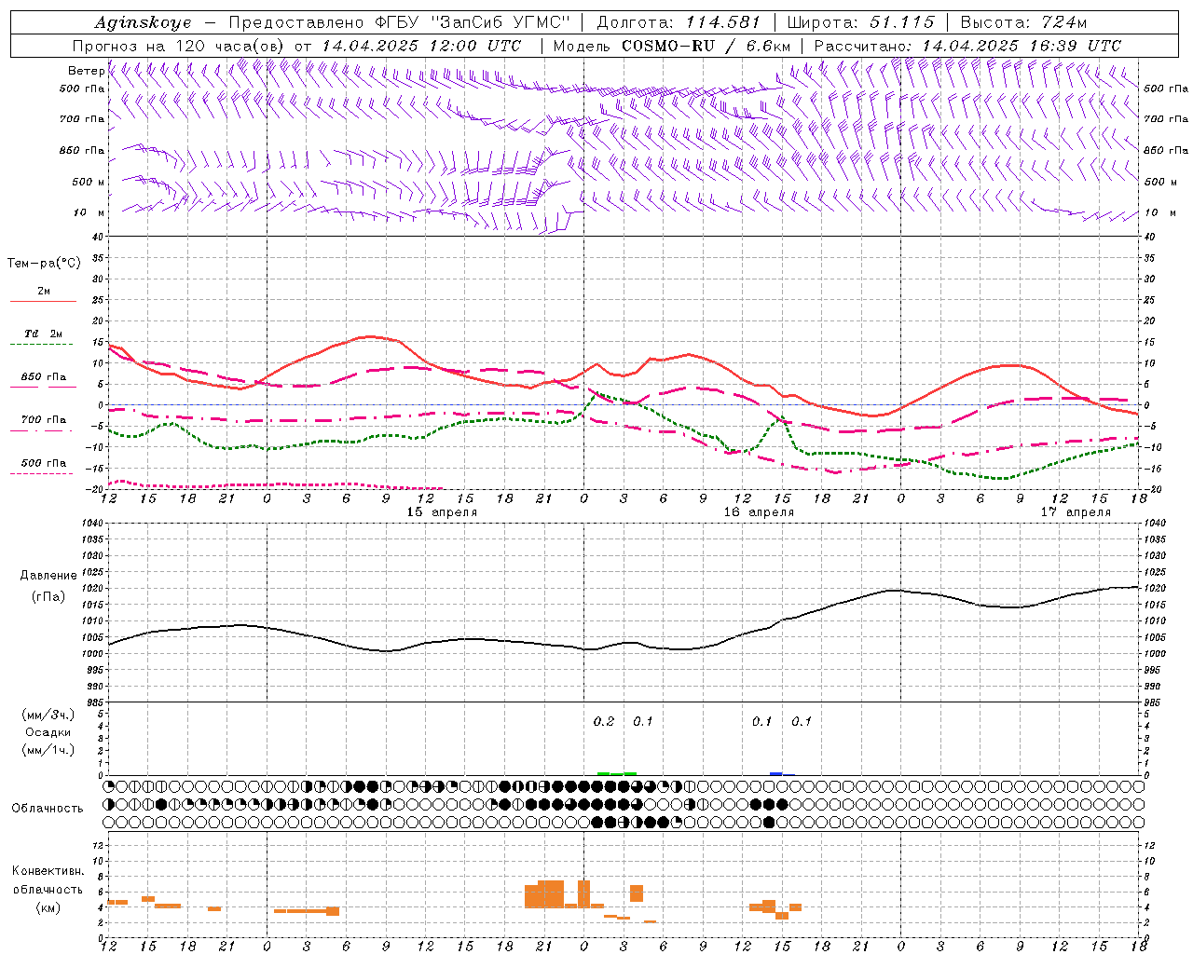1193x954 pixels.
Task: Select the provider text "Предоставлено ФГБУ ЗапСиб УГМС"
Action: coord(399,22)
